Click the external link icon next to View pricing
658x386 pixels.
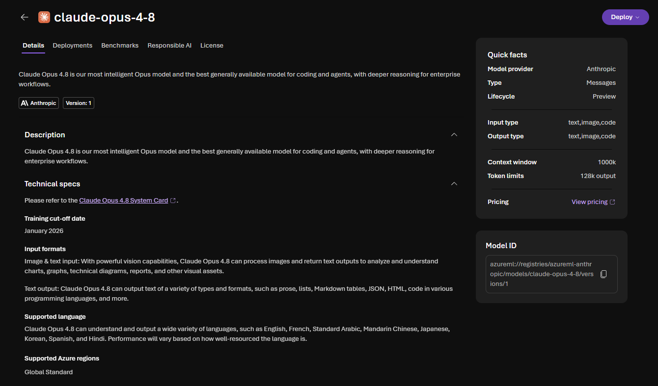[612, 202]
